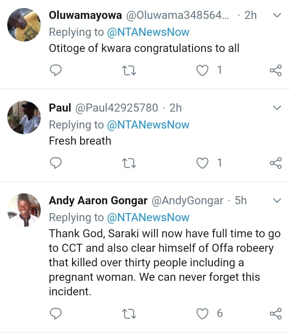Viewport: 290px width, 336px height.
Task: Retweet Paul's Fresh breath tweet
Action: coord(129,163)
